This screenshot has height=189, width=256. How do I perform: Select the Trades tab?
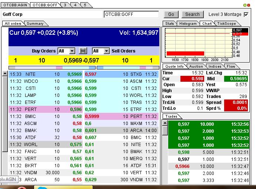(171, 117)
